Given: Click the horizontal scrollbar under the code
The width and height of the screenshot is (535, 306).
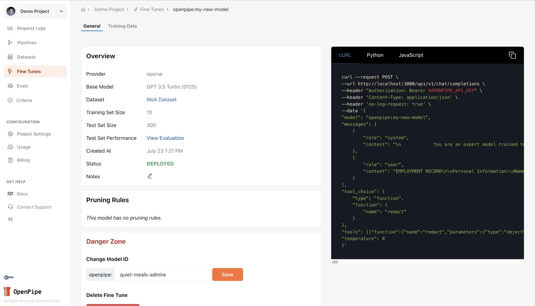Looking at the screenshot, I should point(335,262).
